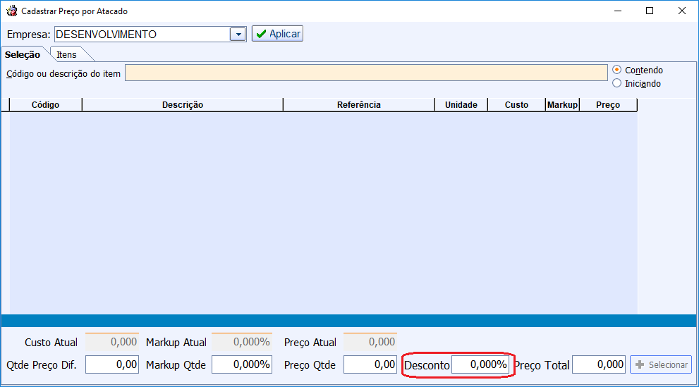The image size is (699, 387).
Task: Click the Preço Total input field
Action: 598,364
